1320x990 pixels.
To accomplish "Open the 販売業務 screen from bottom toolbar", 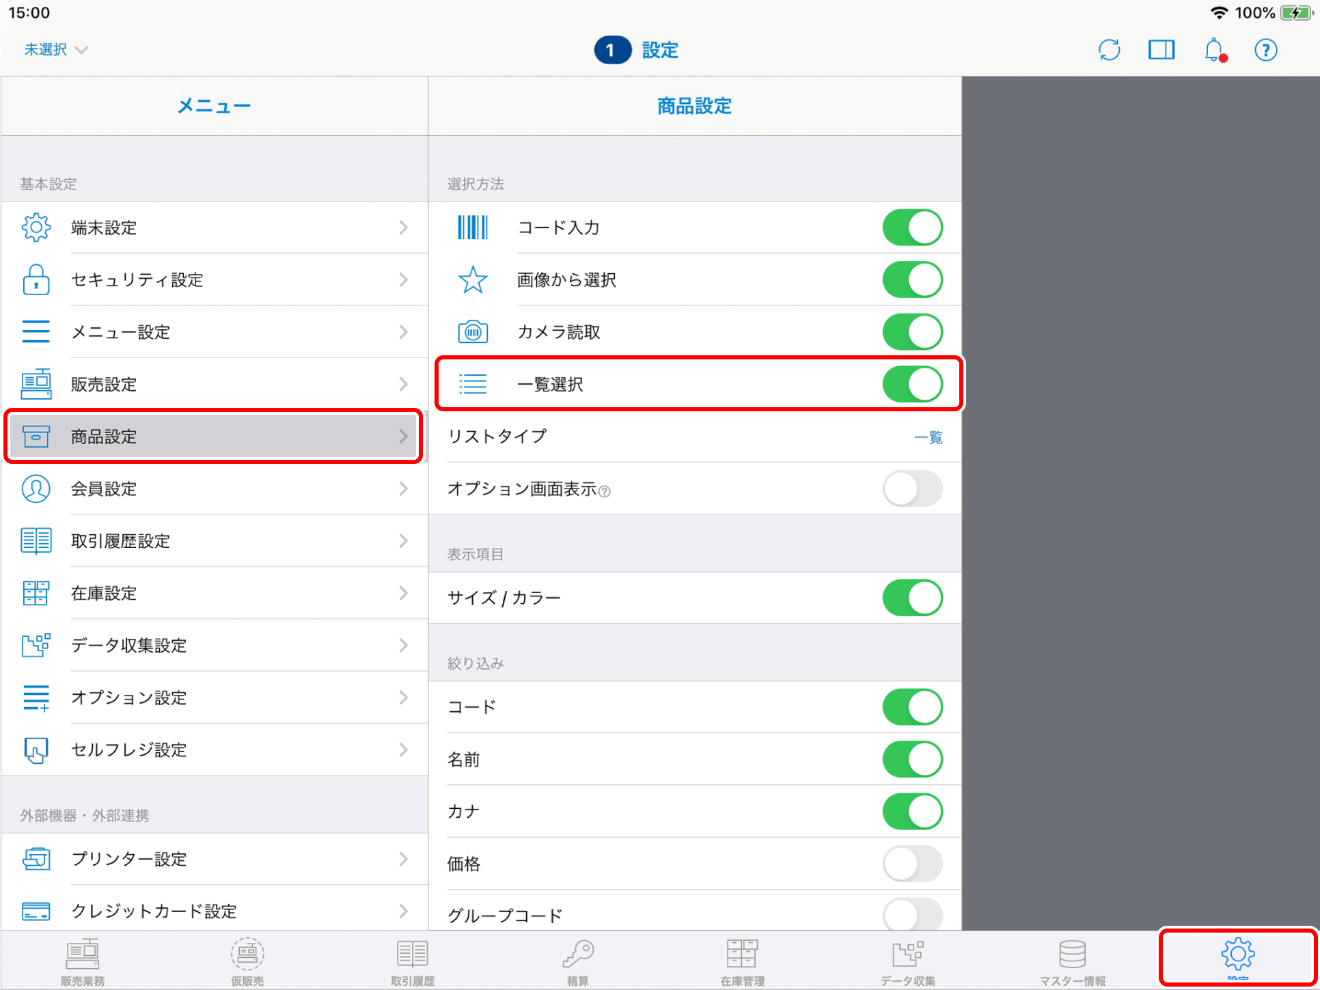I will pos(81,960).
